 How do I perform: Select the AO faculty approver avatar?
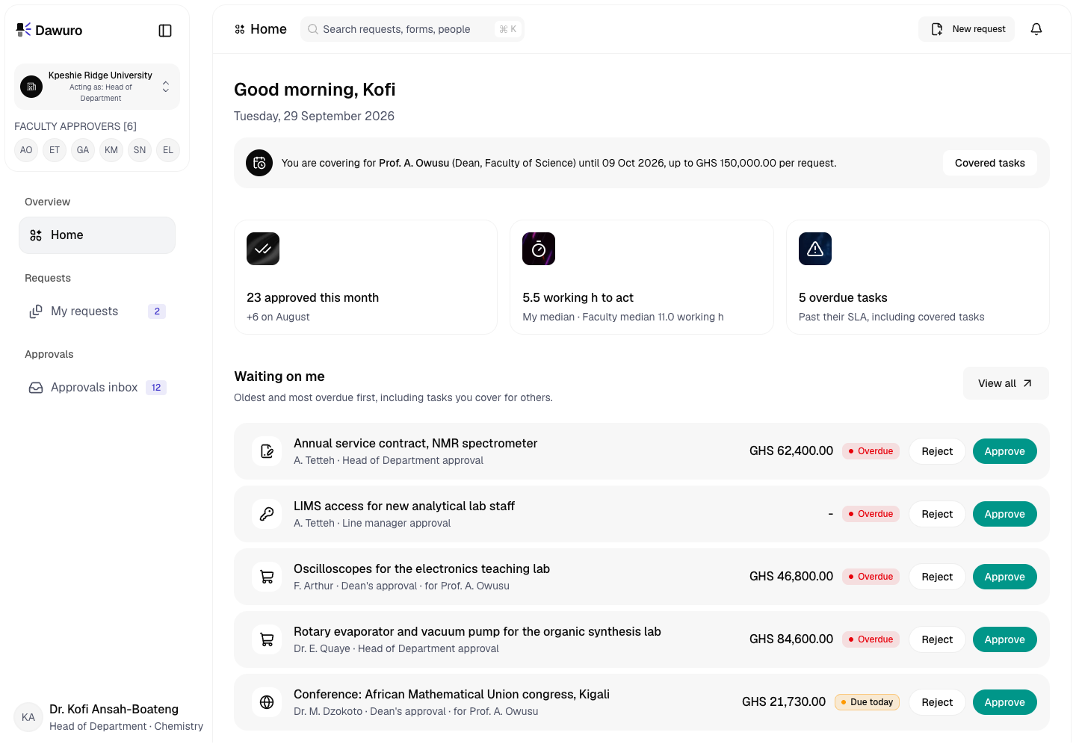26,150
